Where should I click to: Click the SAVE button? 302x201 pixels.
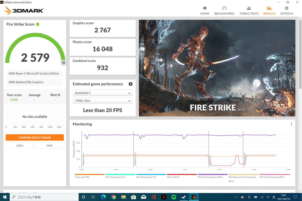tap(50, 145)
